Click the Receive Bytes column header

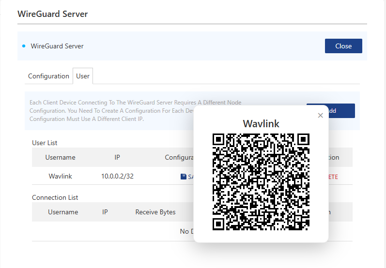coord(155,212)
